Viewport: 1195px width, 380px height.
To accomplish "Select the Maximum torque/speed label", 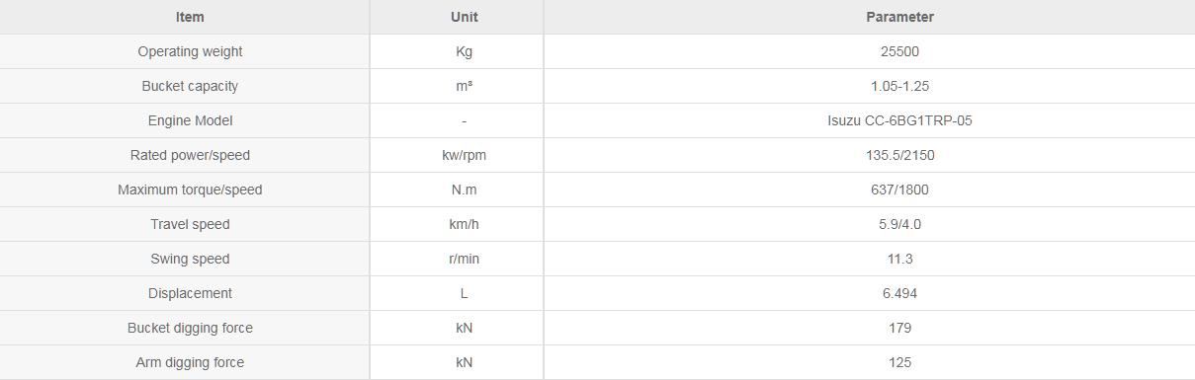I will (190, 190).
